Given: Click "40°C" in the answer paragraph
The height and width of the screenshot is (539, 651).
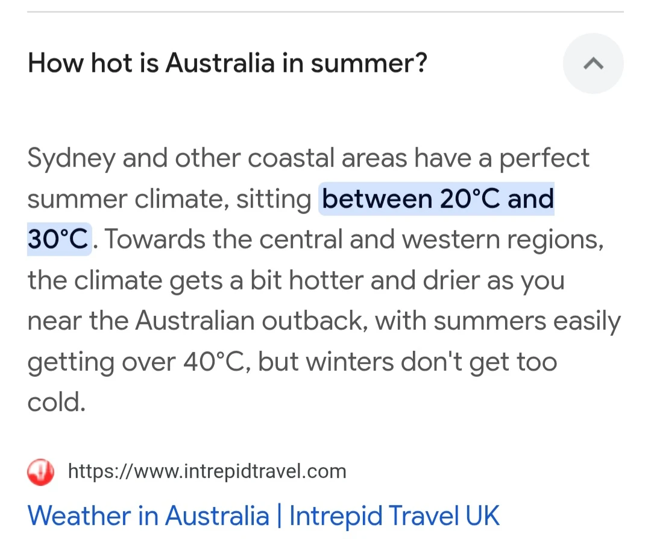Looking at the screenshot, I should pyautogui.click(x=213, y=361).
